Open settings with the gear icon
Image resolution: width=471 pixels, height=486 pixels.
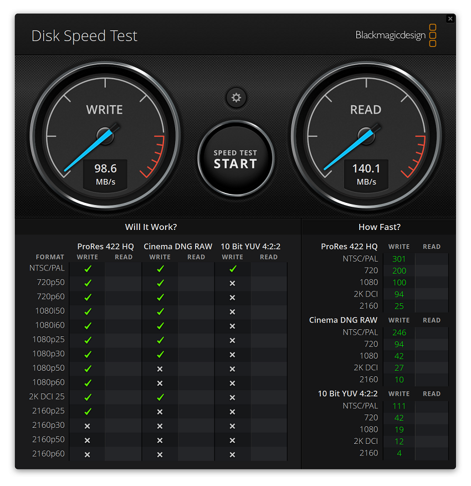pyautogui.click(x=236, y=98)
